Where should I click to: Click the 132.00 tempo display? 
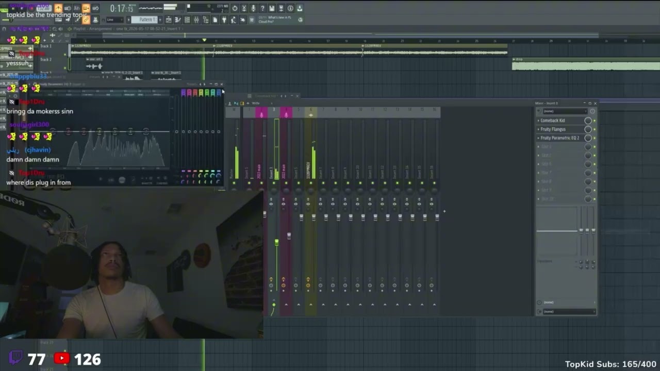[x=44, y=8]
